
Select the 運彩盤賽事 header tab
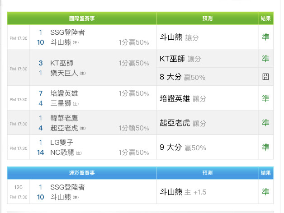coord(82,173)
